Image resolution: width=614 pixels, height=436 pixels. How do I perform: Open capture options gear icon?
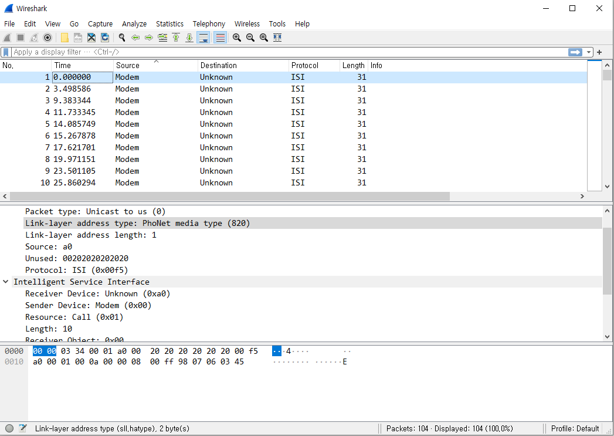pyautogui.click(x=48, y=38)
